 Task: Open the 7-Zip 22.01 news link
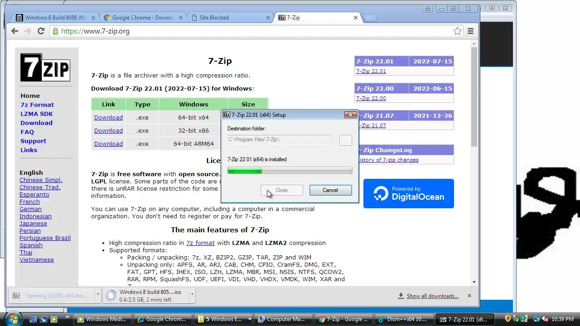click(371, 71)
